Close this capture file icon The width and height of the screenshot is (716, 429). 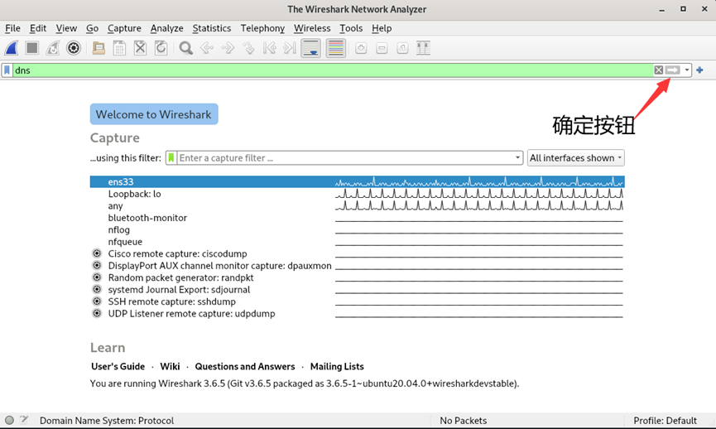point(140,48)
